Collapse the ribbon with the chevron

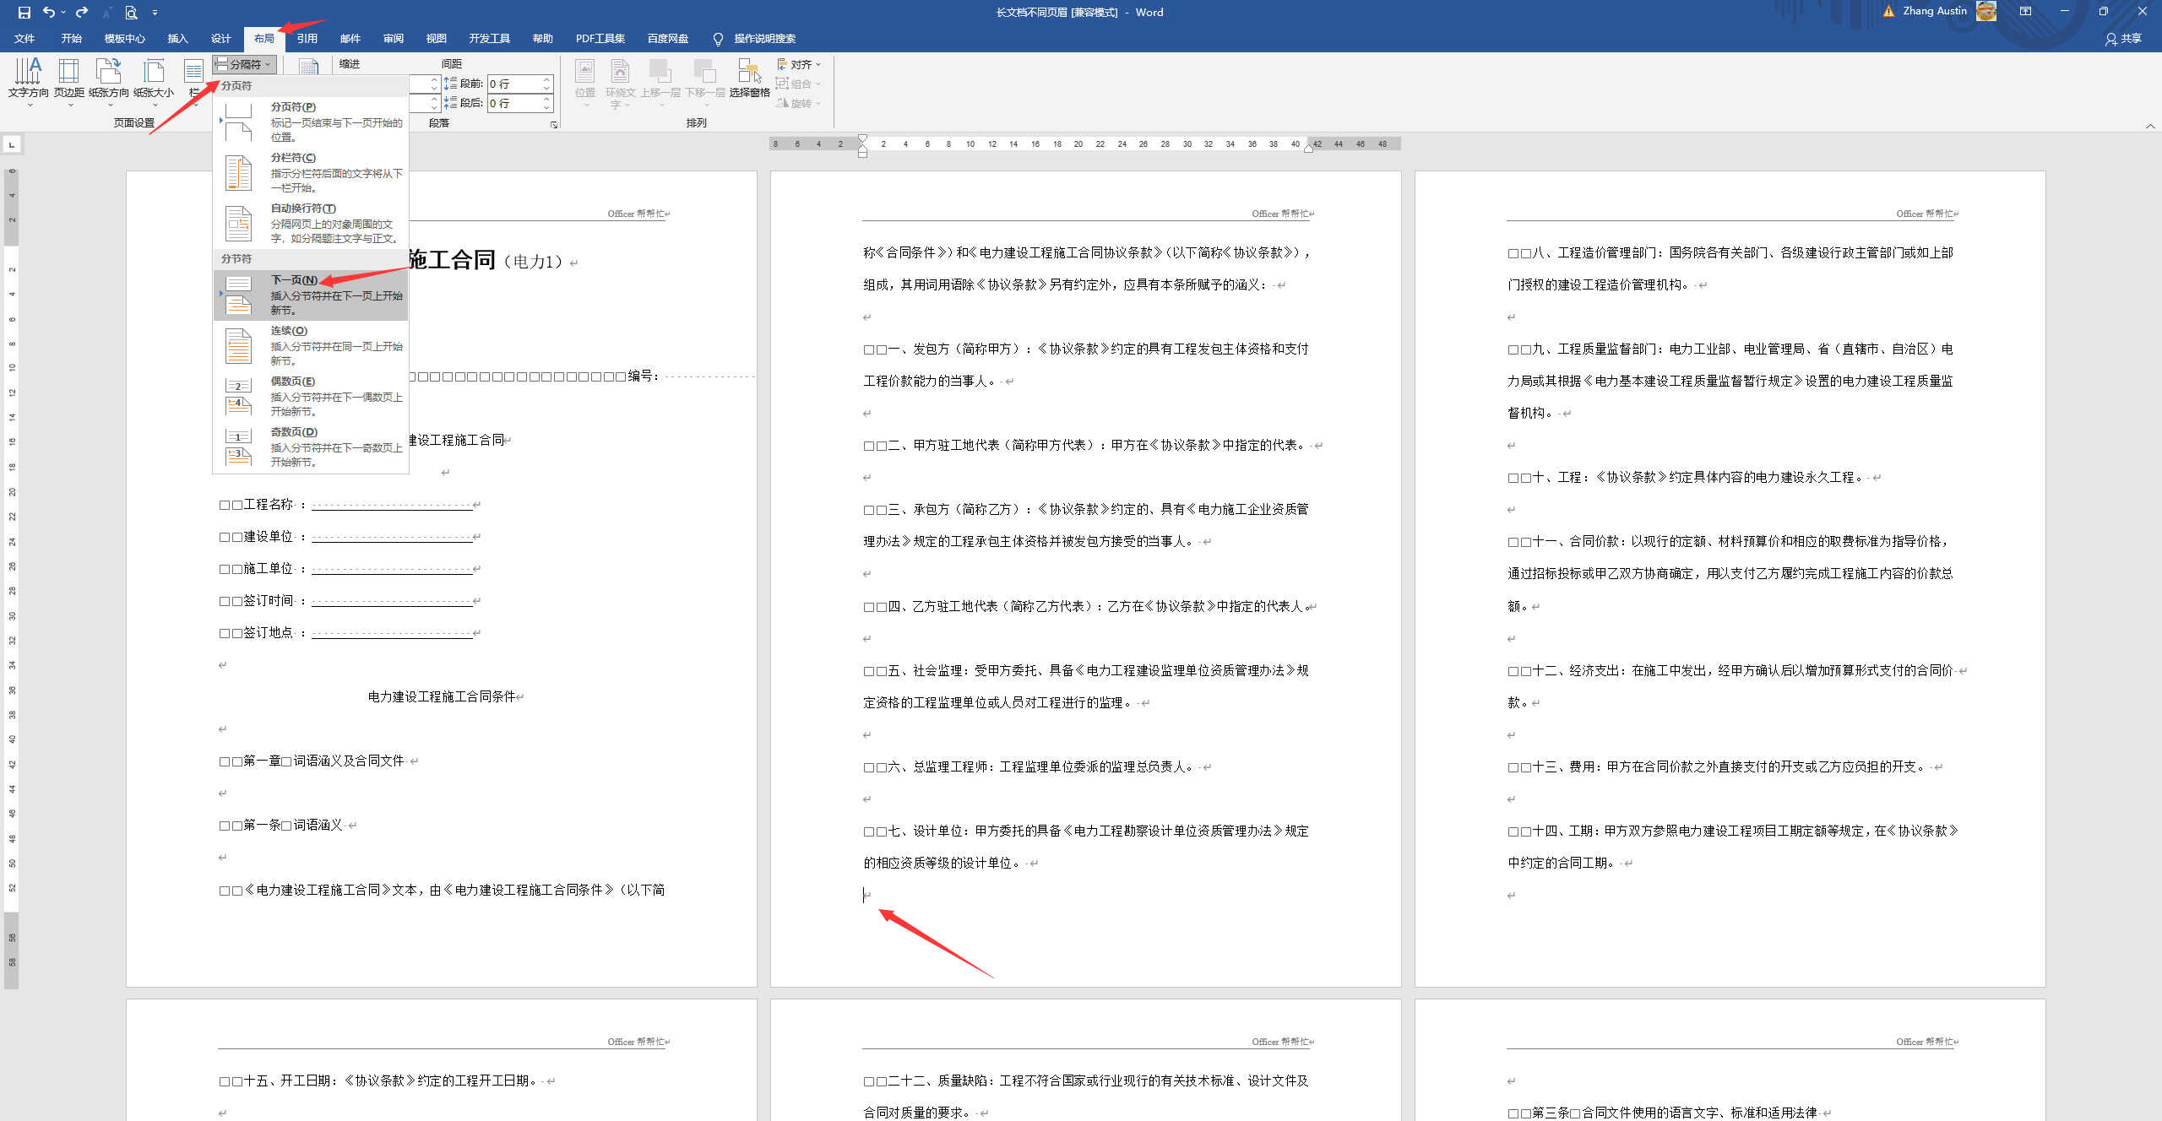(2150, 126)
